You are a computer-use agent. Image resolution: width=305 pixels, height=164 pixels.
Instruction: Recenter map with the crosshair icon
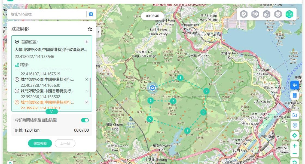tap(294, 135)
